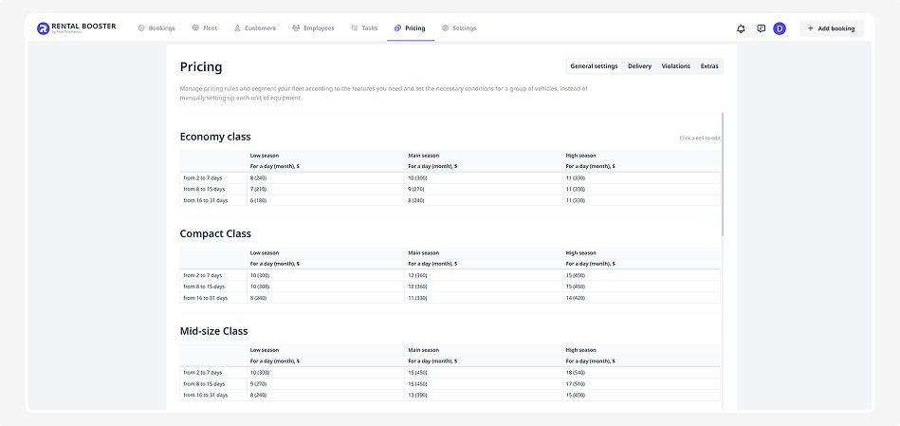Click the Rental Booster logo icon
Image resolution: width=900 pixels, height=426 pixels.
tap(43, 28)
